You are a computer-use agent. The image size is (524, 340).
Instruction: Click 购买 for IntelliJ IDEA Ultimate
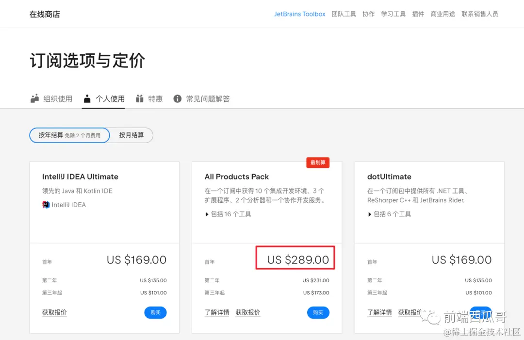tap(155, 313)
